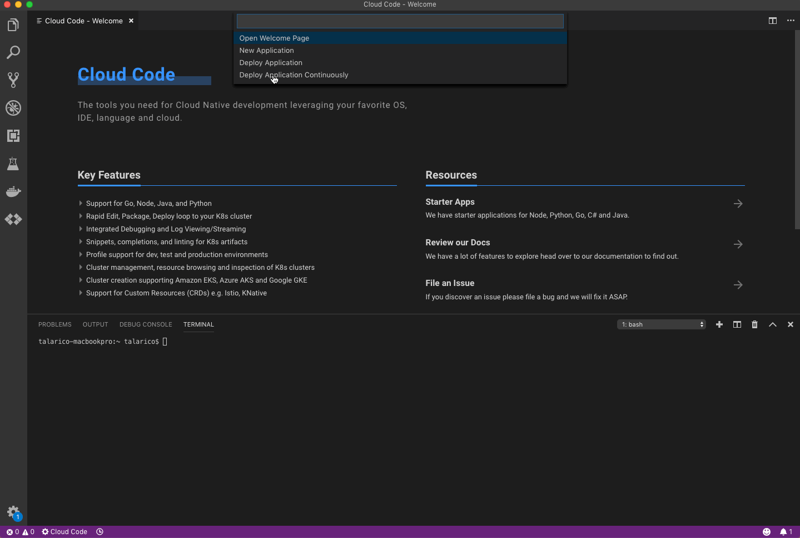Image resolution: width=800 pixels, height=538 pixels.
Task: Open the Cloud Code diamond icon in sidebar
Action: (13, 219)
